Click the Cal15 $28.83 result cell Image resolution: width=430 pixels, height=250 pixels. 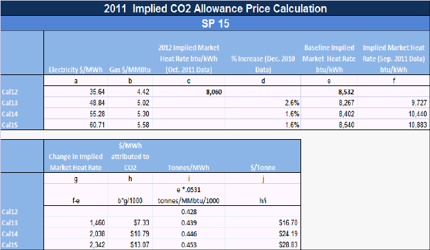[x=288, y=244]
